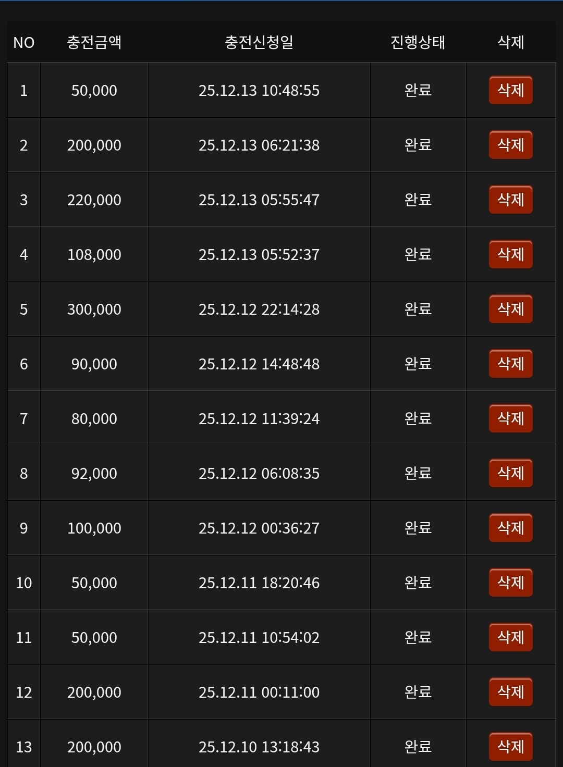Select the 완료 status in row 1

pyautogui.click(x=418, y=90)
